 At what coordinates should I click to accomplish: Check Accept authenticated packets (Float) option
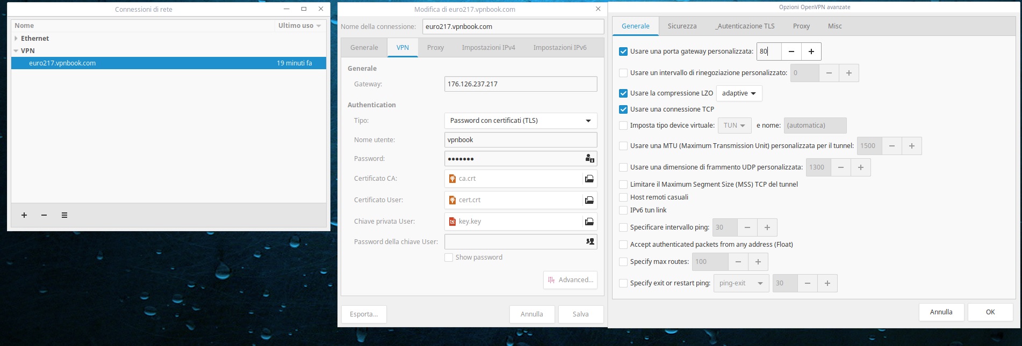coord(623,245)
